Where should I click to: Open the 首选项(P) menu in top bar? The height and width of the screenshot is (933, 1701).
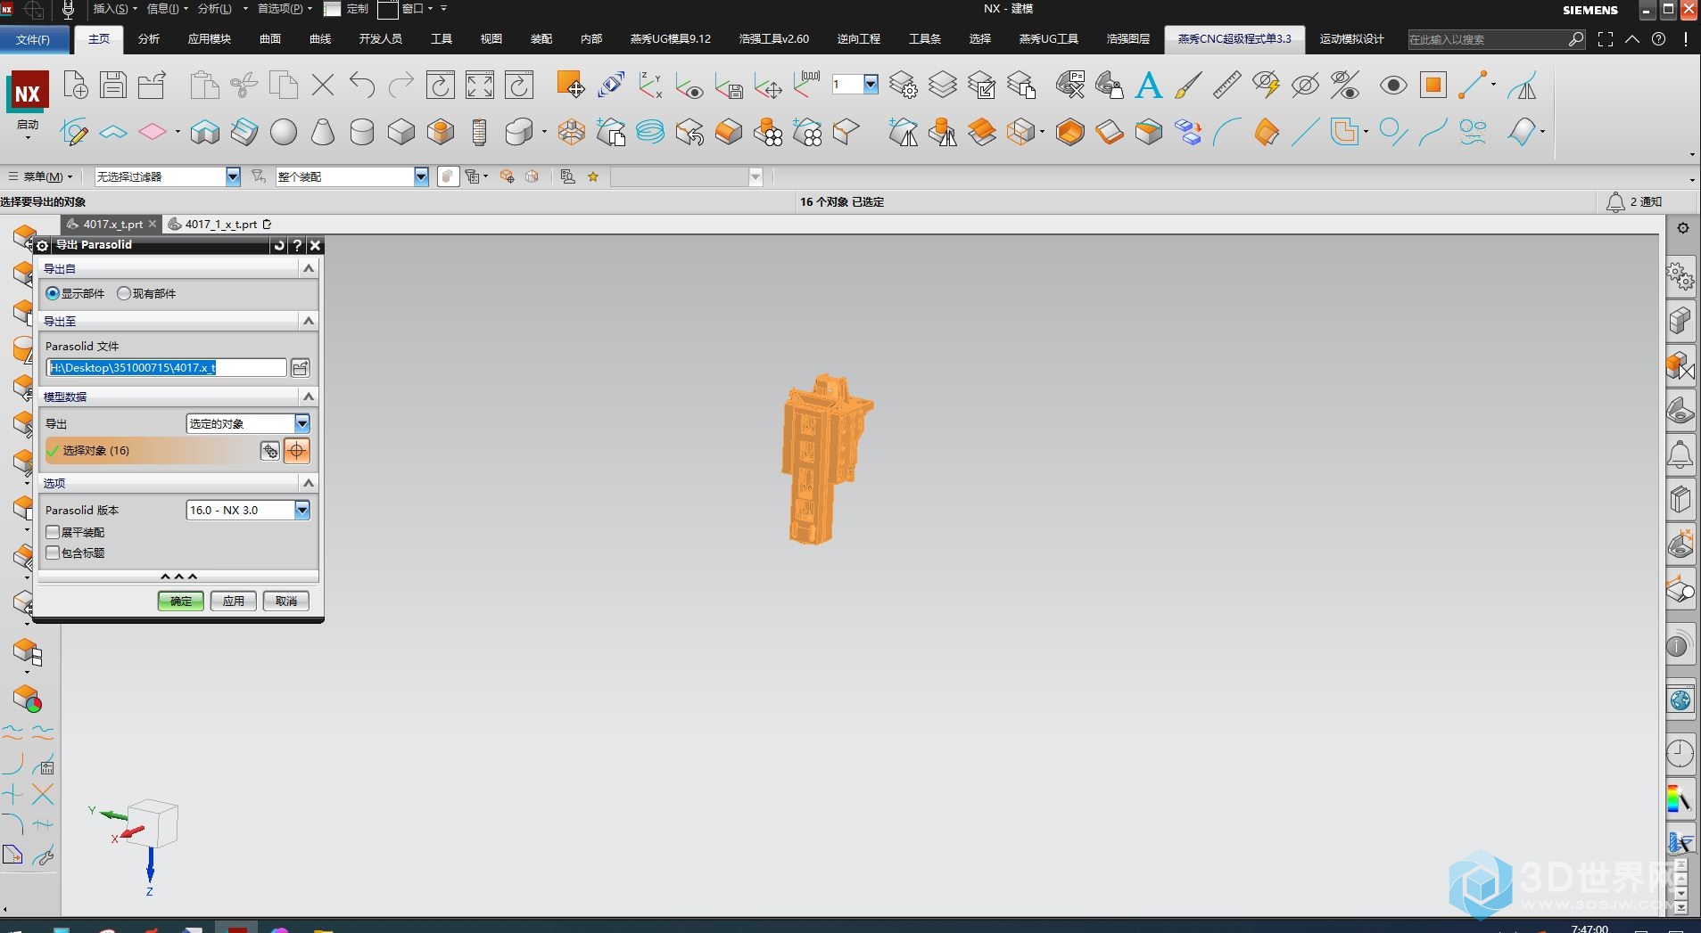click(x=285, y=9)
